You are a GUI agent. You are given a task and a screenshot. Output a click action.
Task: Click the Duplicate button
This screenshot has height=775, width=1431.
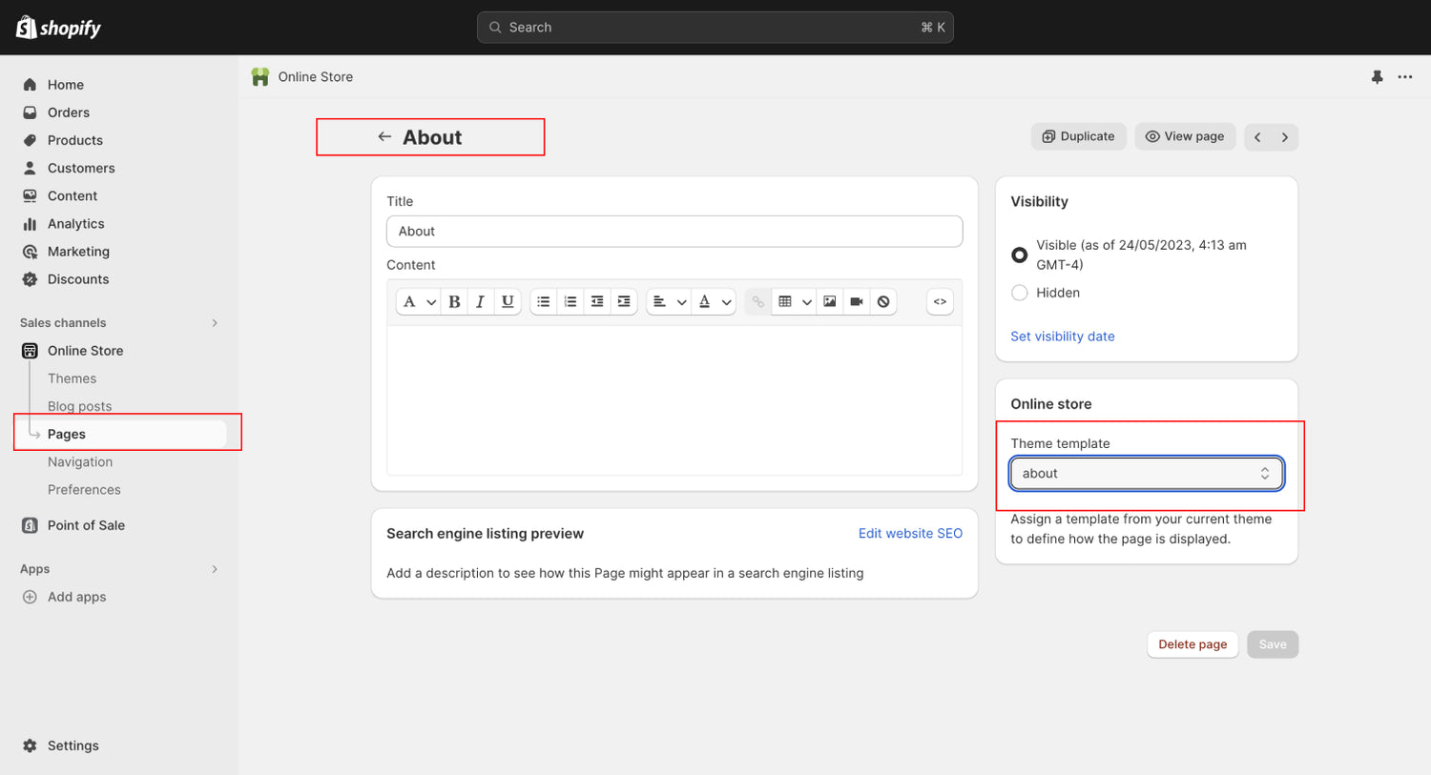(x=1078, y=136)
